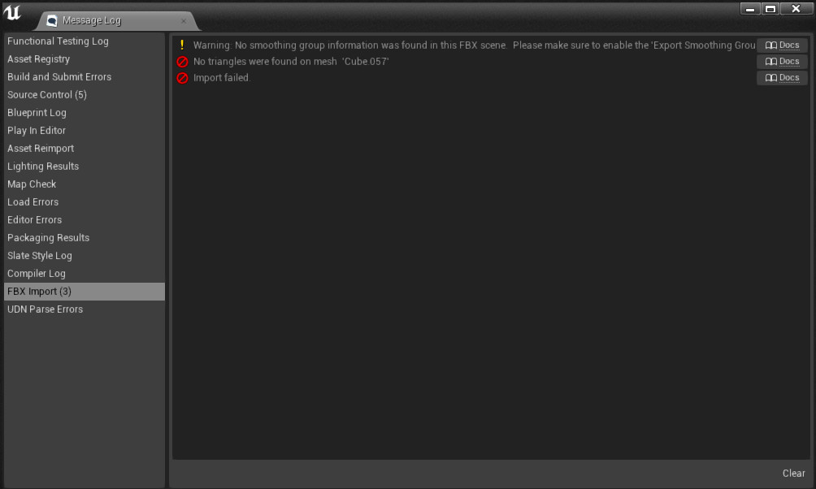Select the 'No triangles were found on mesh' message
The width and height of the screenshot is (816, 489).
click(x=291, y=62)
